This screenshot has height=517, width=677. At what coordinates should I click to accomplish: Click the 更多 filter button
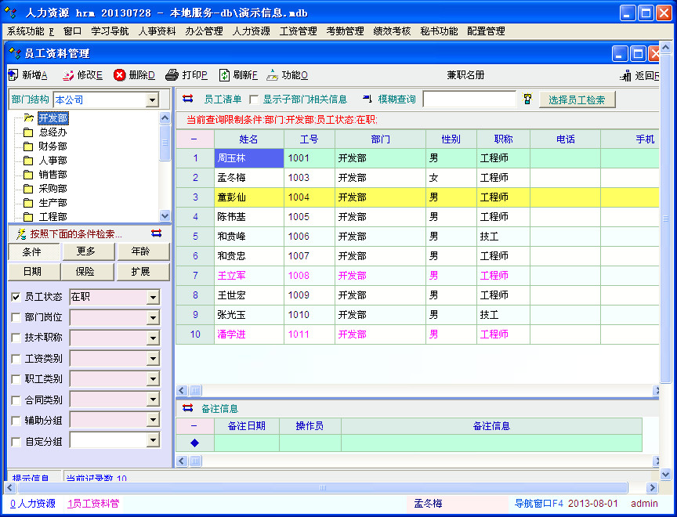coord(89,251)
